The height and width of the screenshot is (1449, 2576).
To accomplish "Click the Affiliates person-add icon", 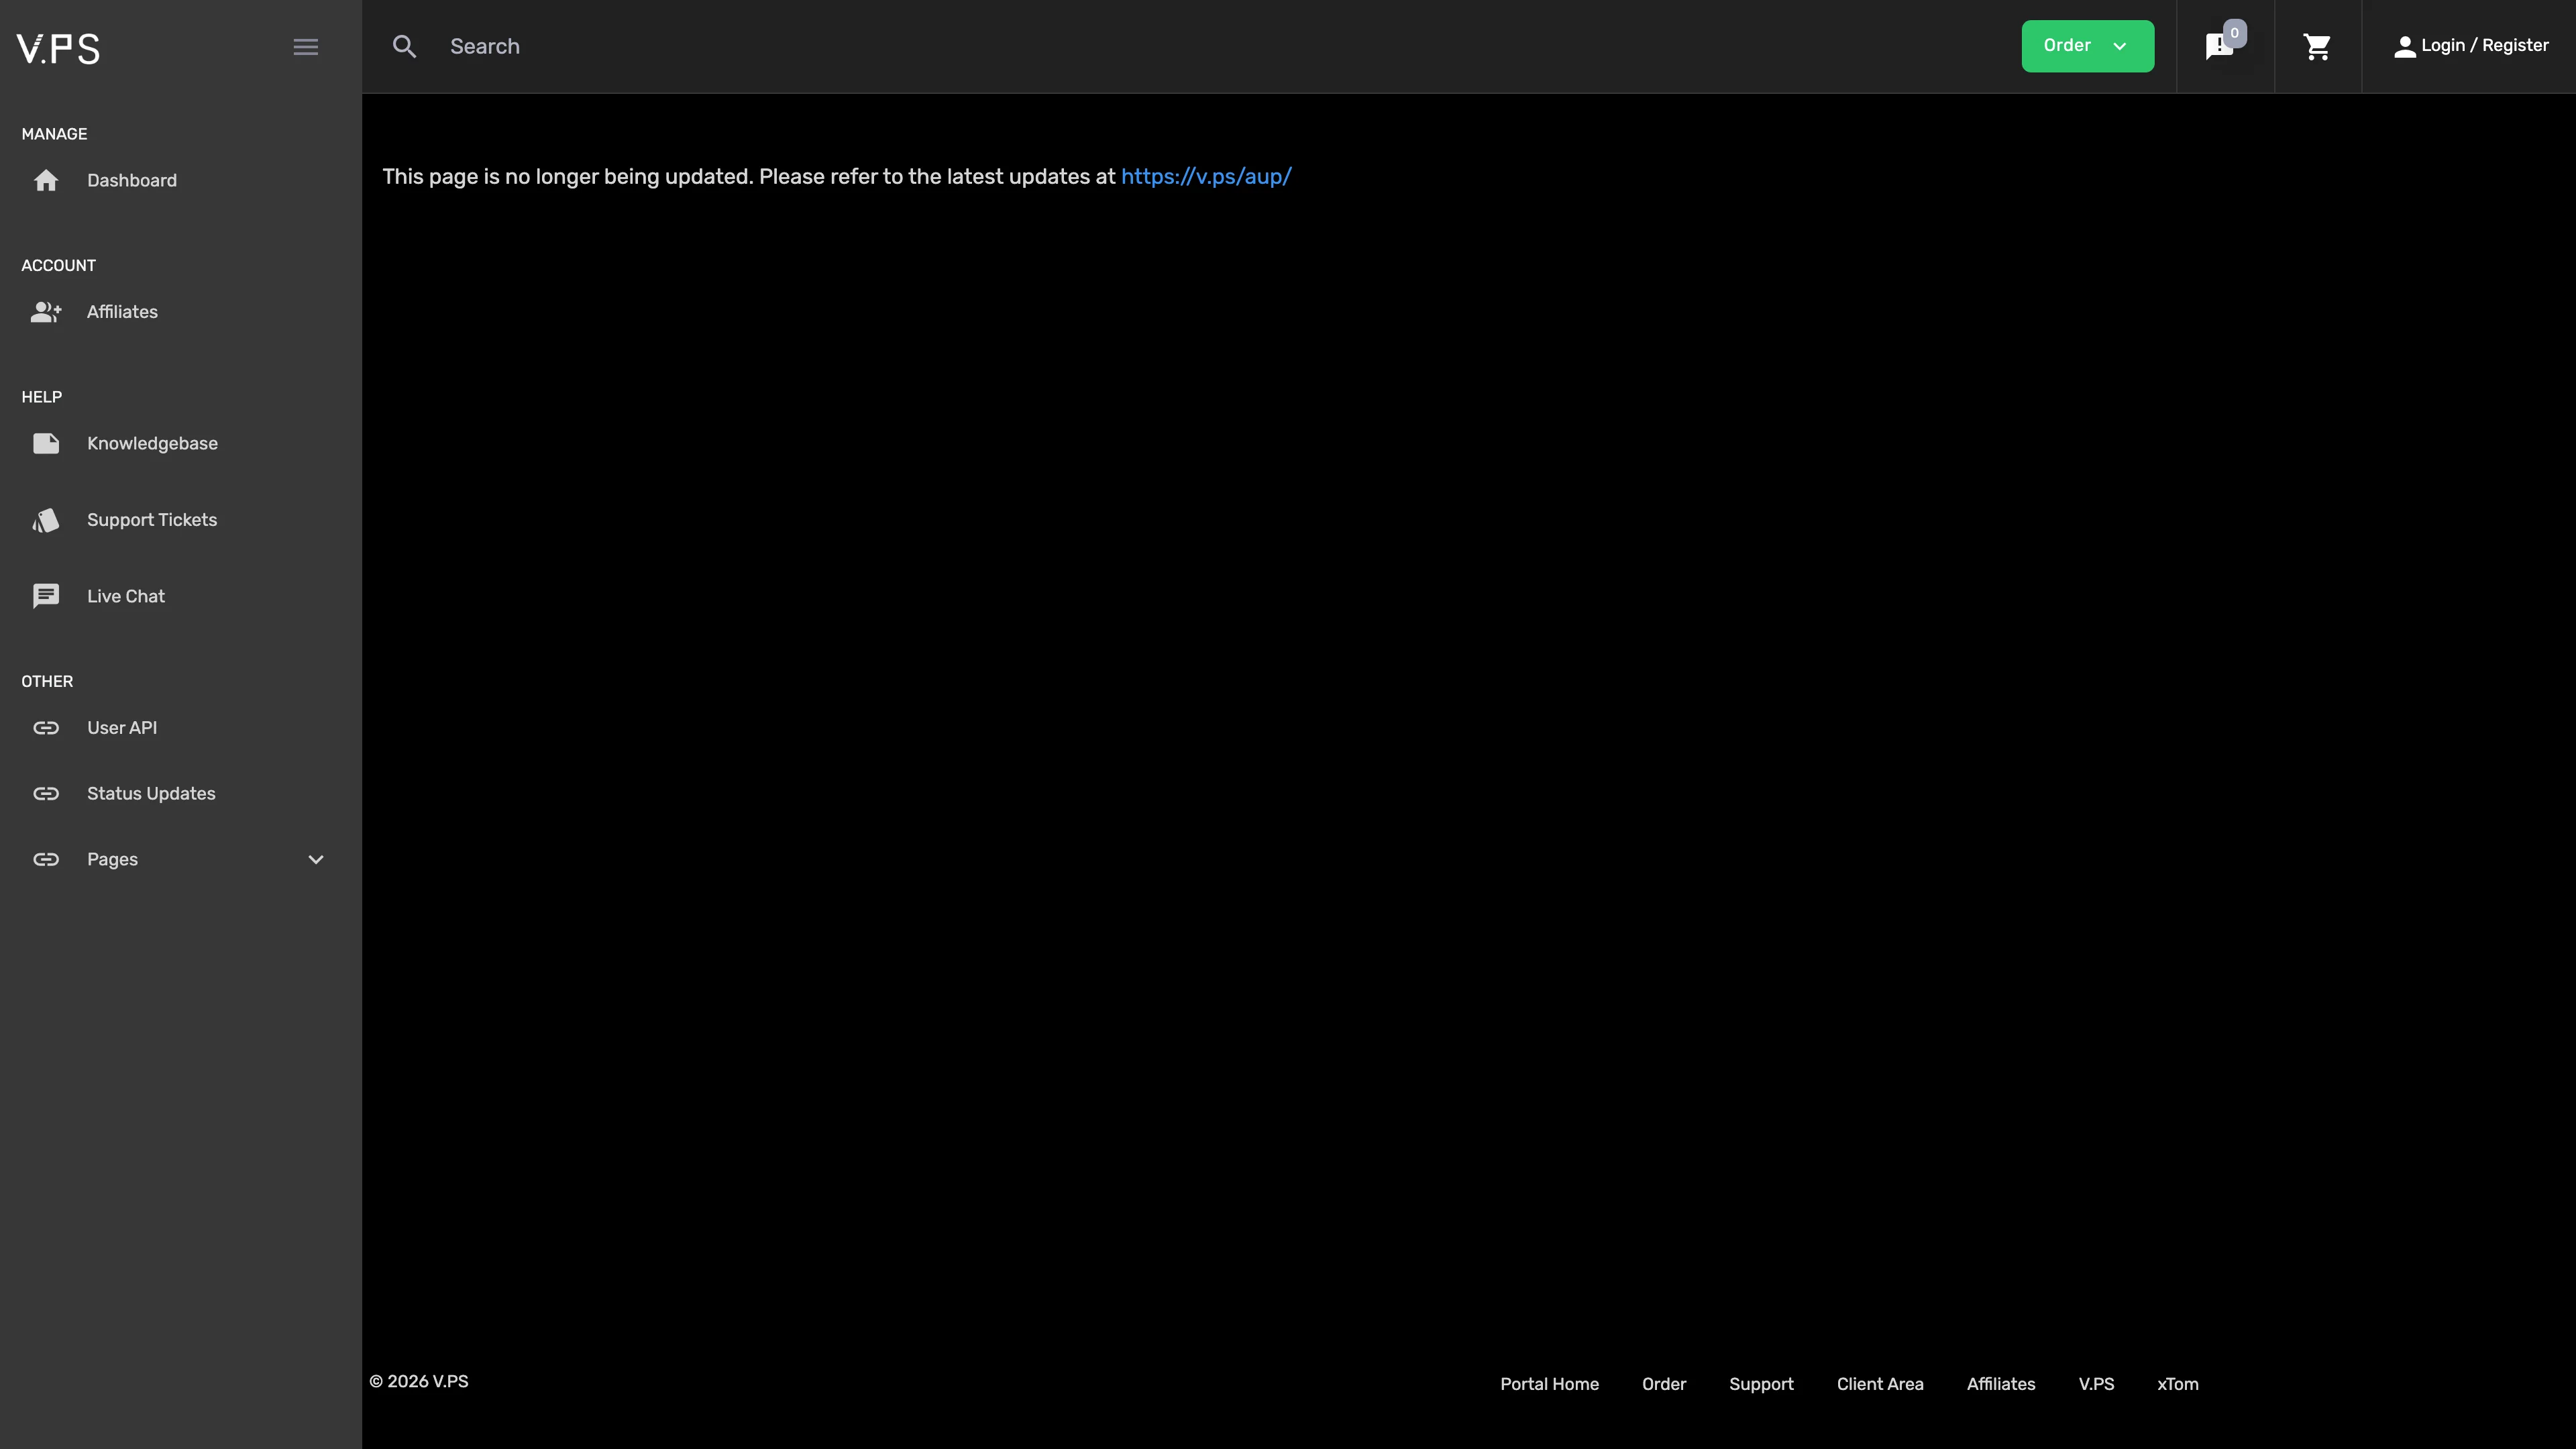I will coord(46,311).
